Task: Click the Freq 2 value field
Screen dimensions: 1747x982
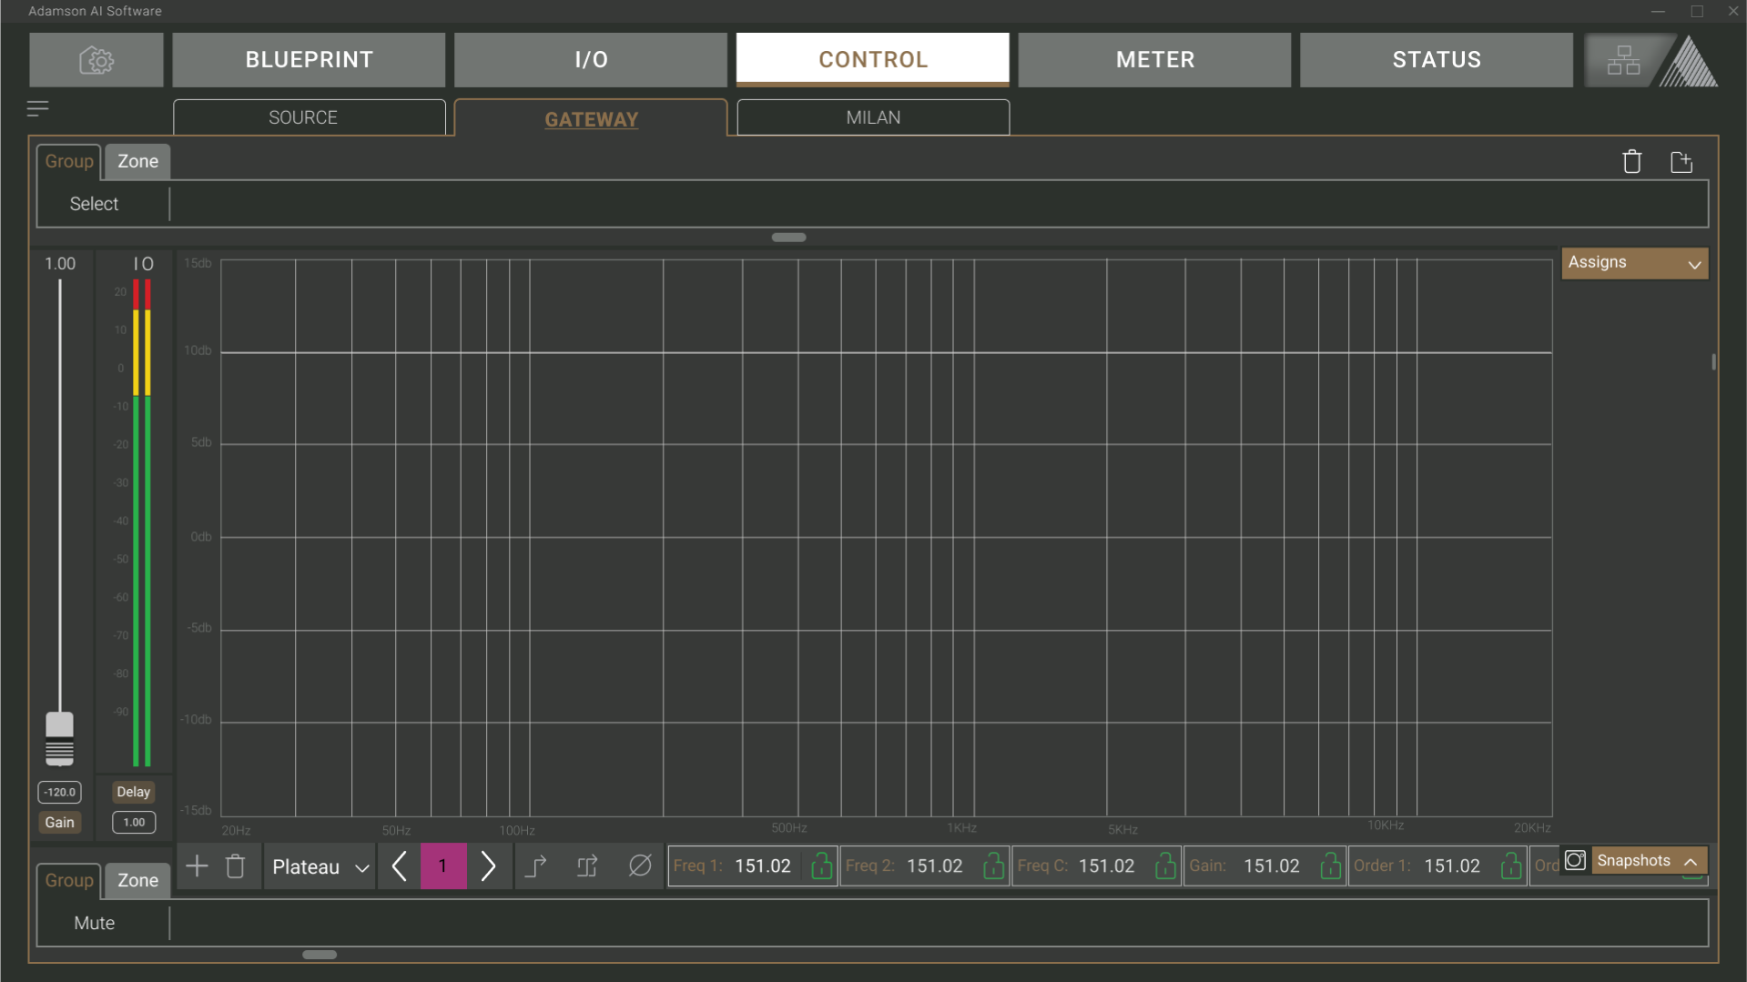Action: point(935,866)
